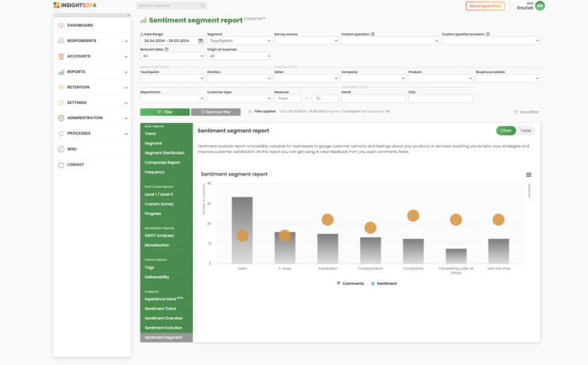Screen dimensions: 588x365
Task: Click the Save filter link
Action: [526, 112]
